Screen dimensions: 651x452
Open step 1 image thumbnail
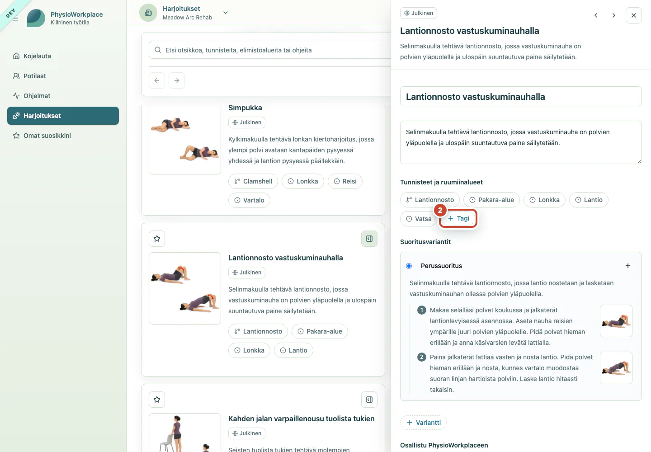616,321
